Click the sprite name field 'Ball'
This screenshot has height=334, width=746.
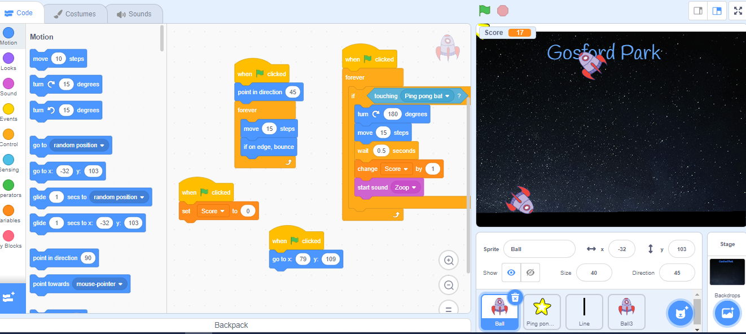coord(539,249)
